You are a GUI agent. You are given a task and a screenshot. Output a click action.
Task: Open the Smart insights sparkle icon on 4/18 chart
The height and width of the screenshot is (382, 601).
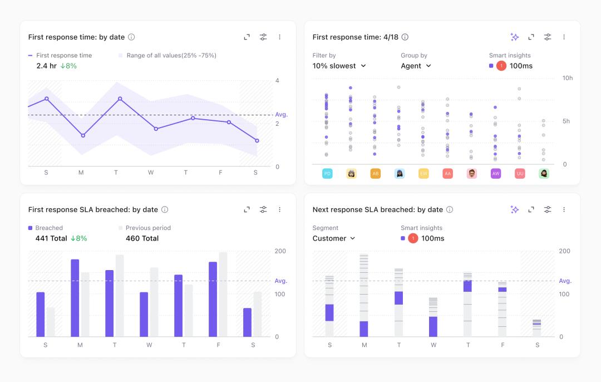pyautogui.click(x=514, y=36)
